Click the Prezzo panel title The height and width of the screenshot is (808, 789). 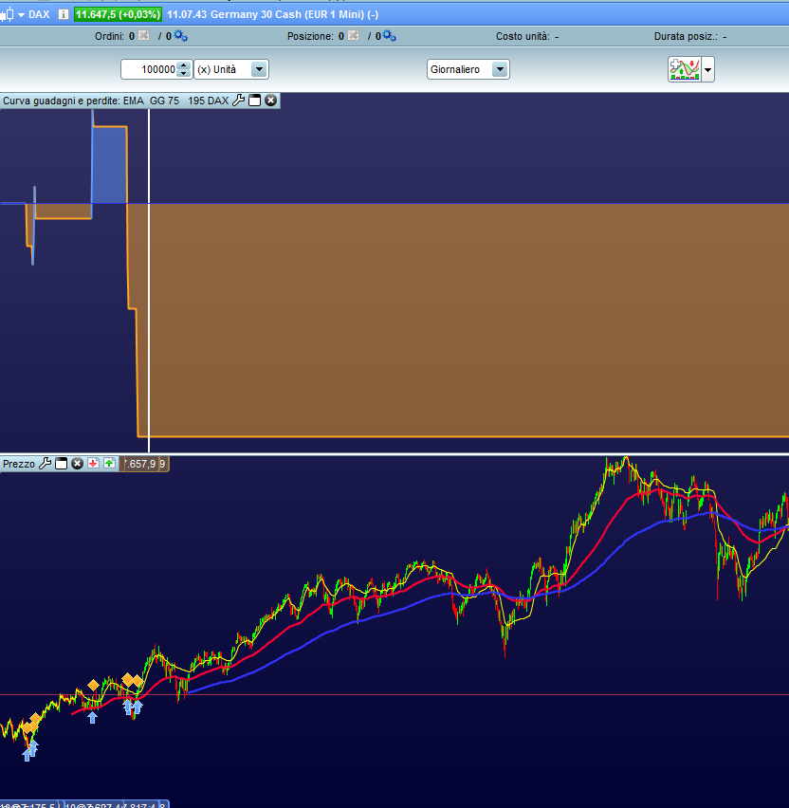click(x=19, y=464)
